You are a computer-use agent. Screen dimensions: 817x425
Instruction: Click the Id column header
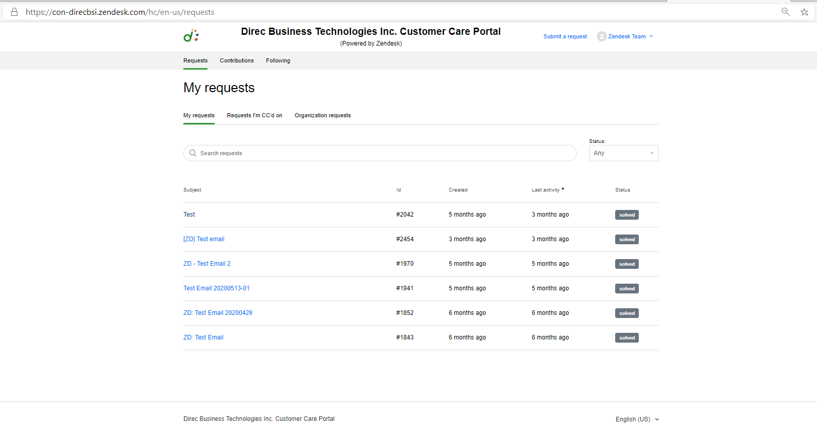(399, 190)
